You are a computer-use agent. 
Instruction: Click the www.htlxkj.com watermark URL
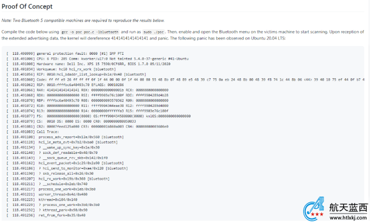(348, 217)
